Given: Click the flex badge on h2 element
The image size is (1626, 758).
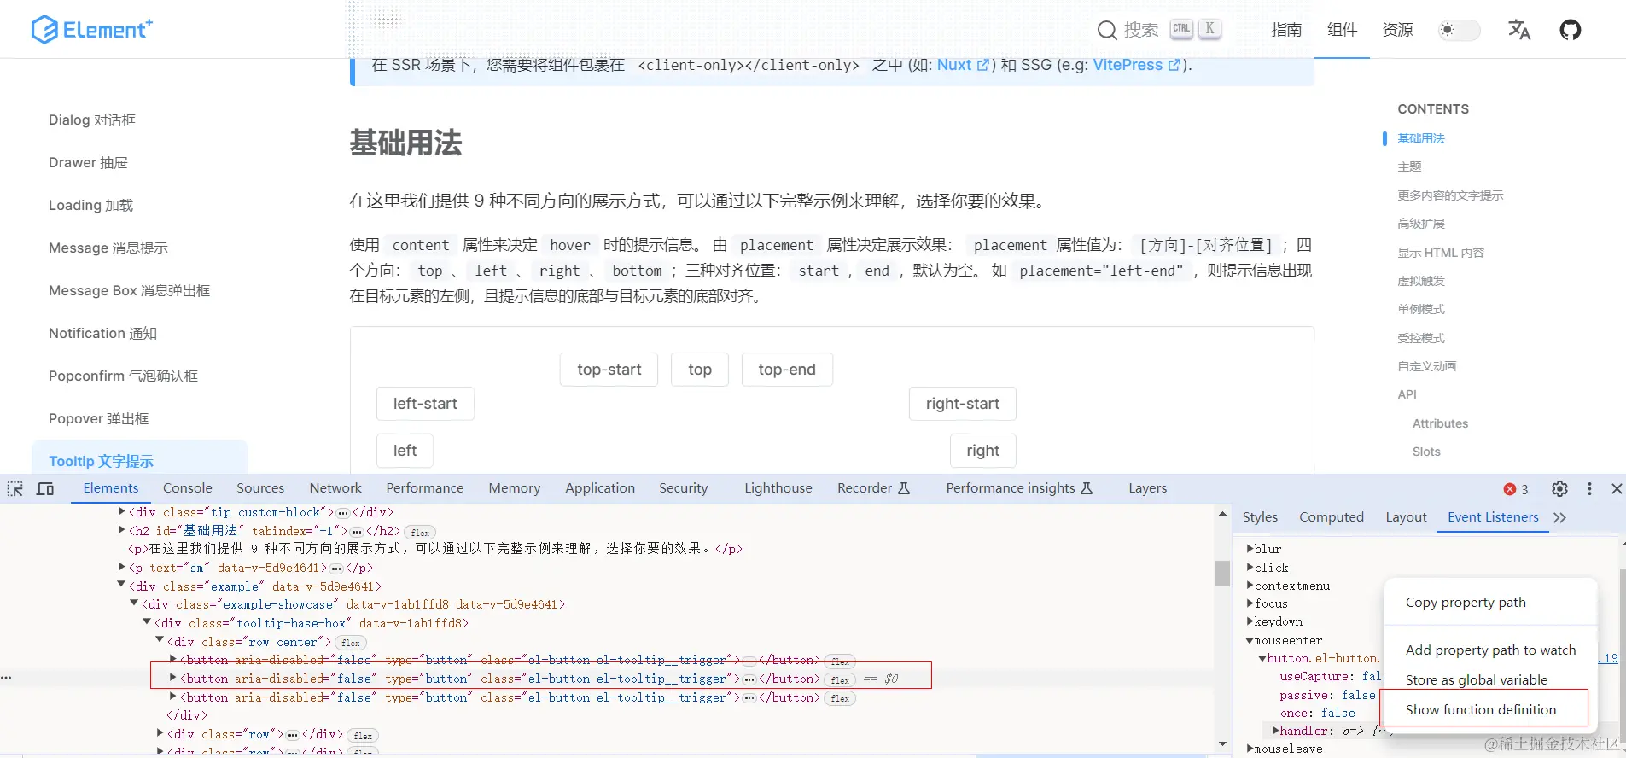Looking at the screenshot, I should [420, 533].
